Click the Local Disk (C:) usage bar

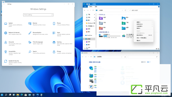(112, 36)
